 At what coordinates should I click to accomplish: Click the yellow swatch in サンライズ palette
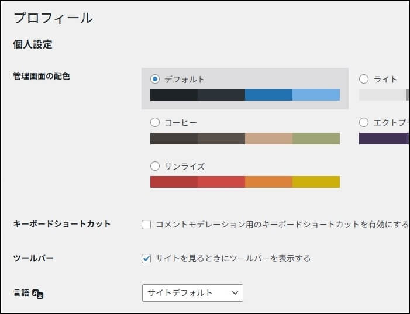316,182
